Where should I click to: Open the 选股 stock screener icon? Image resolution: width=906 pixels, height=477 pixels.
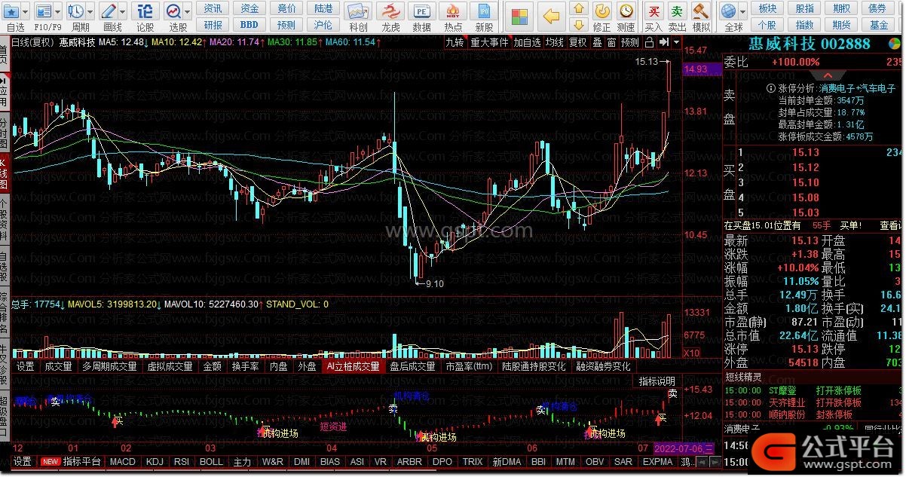173,11
